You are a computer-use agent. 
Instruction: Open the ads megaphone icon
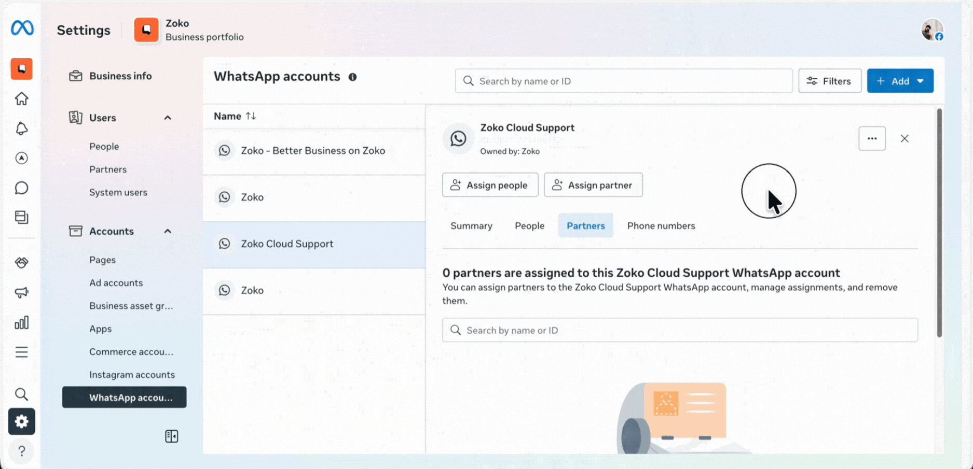[x=22, y=293]
